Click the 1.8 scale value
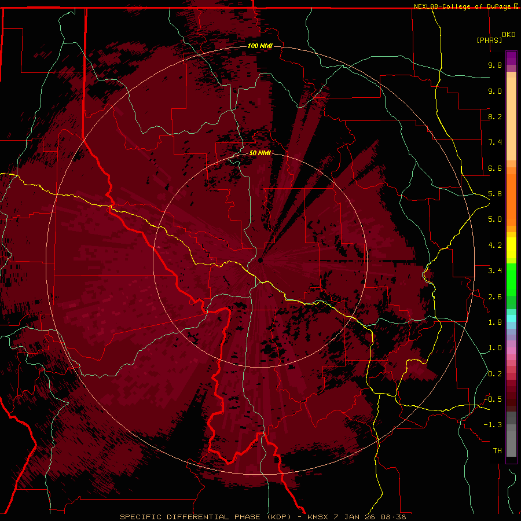This screenshot has width=521, height=521. point(495,322)
